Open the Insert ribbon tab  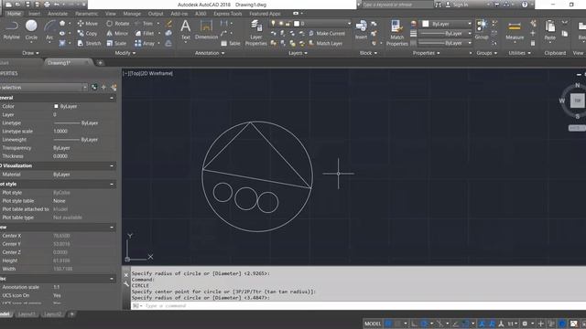click(35, 14)
